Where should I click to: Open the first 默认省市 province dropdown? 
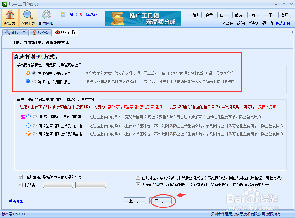(58, 185)
